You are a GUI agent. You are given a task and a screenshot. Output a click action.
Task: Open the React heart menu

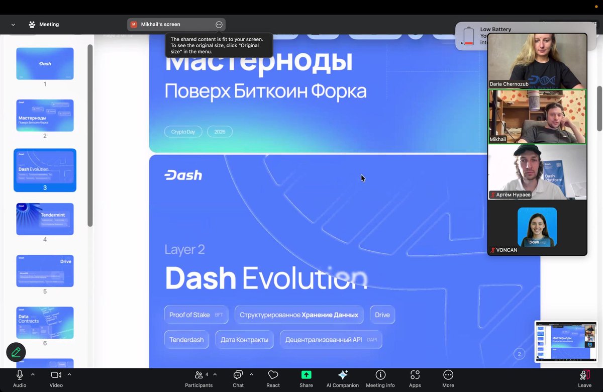pos(273,379)
